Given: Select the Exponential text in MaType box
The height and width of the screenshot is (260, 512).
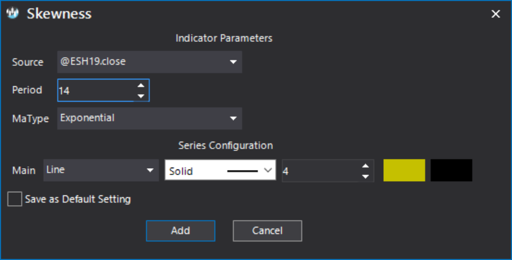Looking at the screenshot, I should click(x=87, y=118).
